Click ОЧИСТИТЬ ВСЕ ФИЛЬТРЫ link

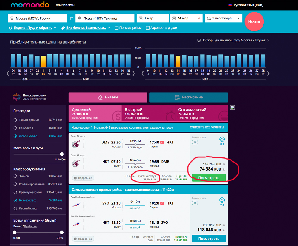pos(207,127)
